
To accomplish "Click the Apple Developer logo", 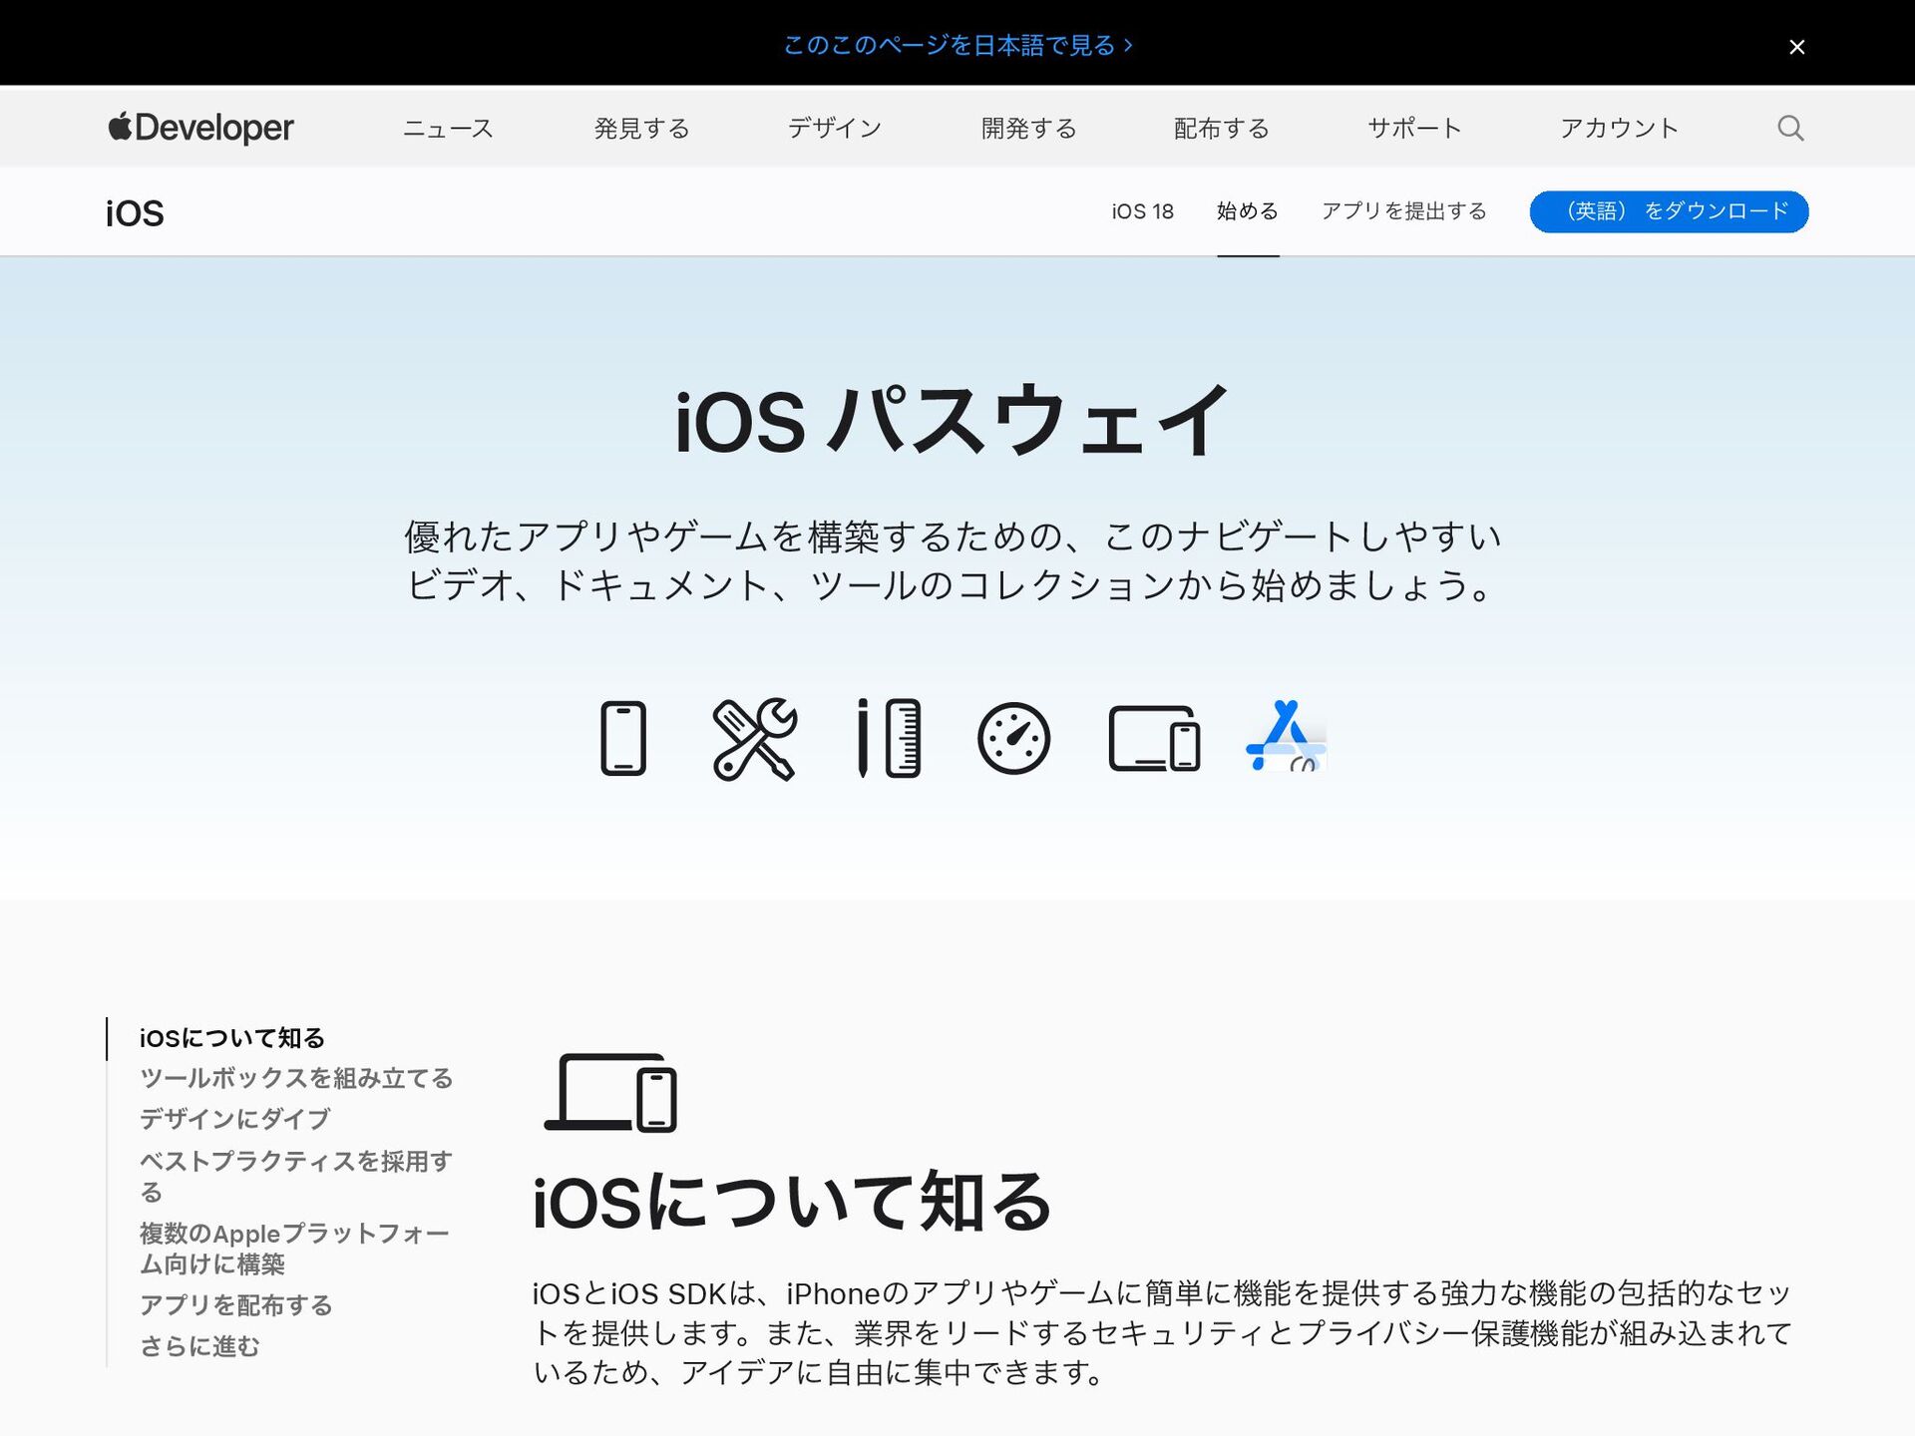I will (201, 128).
